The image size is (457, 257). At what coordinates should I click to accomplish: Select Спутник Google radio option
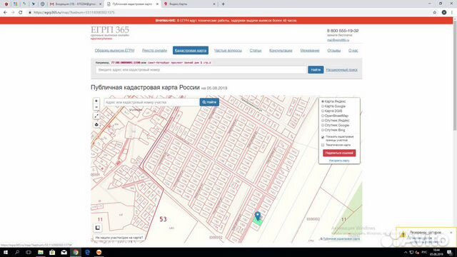pos(323,126)
